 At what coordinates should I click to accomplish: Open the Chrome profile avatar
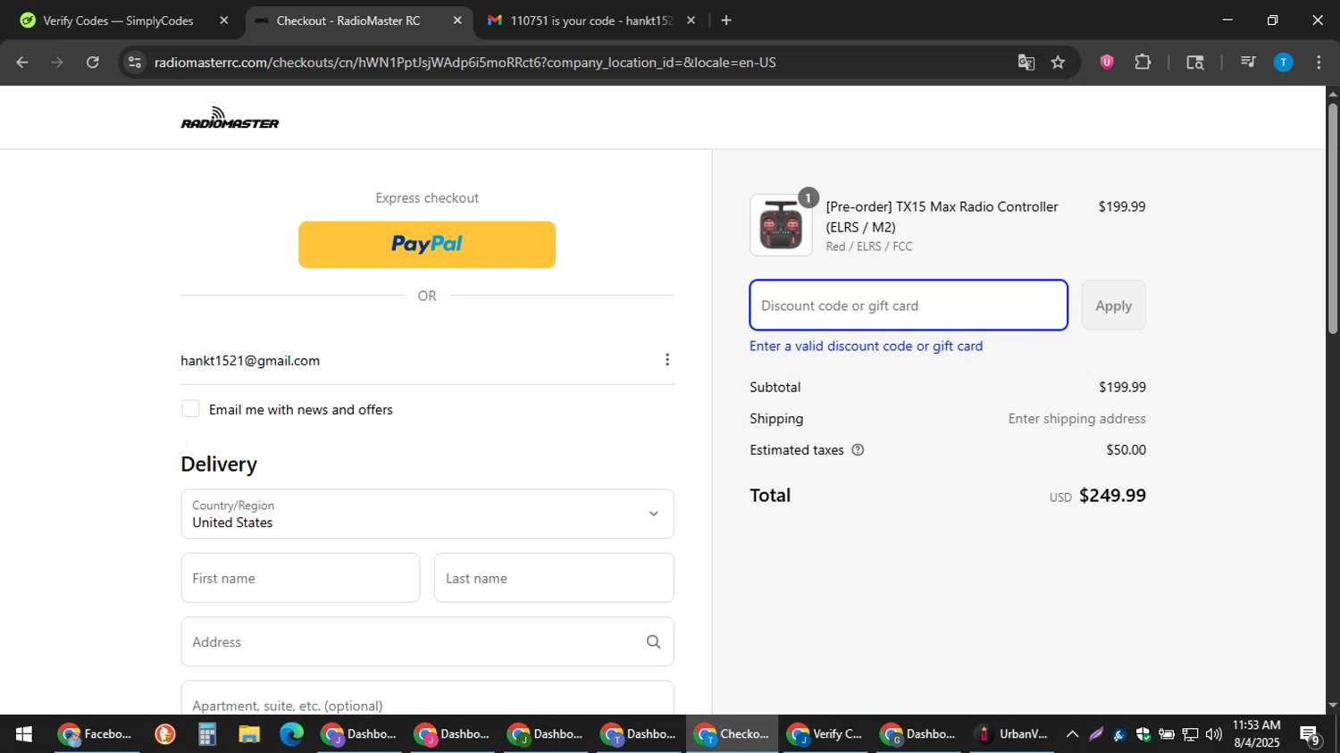pos(1283,62)
